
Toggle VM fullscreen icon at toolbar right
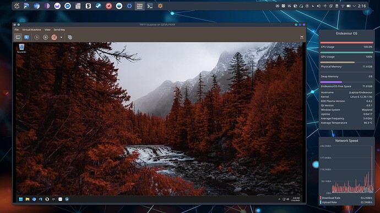pyautogui.click(x=302, y=37)
